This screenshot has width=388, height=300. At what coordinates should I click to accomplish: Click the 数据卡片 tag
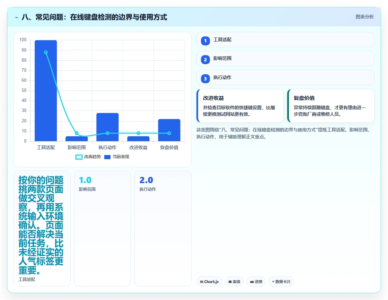tap(281, 282)
